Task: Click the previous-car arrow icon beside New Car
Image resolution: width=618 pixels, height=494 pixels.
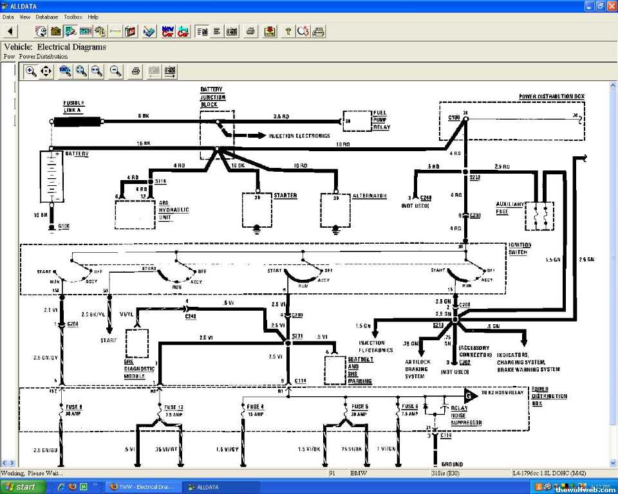Action: pos(183,31)
